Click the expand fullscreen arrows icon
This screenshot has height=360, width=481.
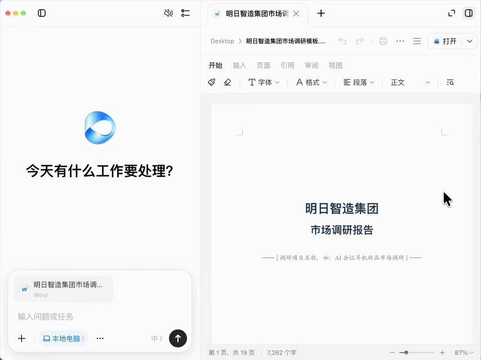[x=452, y=13]
